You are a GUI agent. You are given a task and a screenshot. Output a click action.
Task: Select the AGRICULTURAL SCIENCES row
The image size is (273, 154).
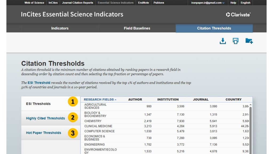pyautogui.click(x=165, y=106)
